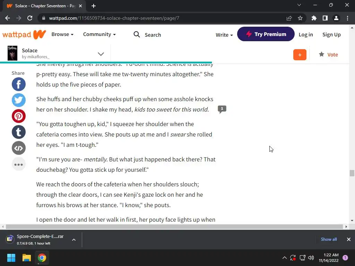The image size is (355, 266).
Task: Select the Solace - Chapter Seventeen tab
Action: [44, 6]
